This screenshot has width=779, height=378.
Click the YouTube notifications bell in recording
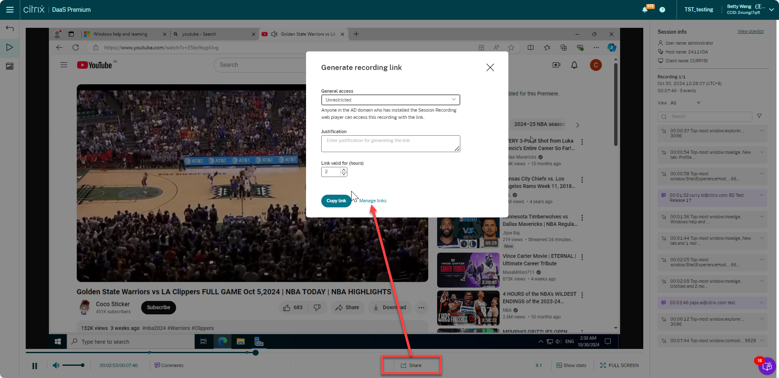[x=574, y=65]
